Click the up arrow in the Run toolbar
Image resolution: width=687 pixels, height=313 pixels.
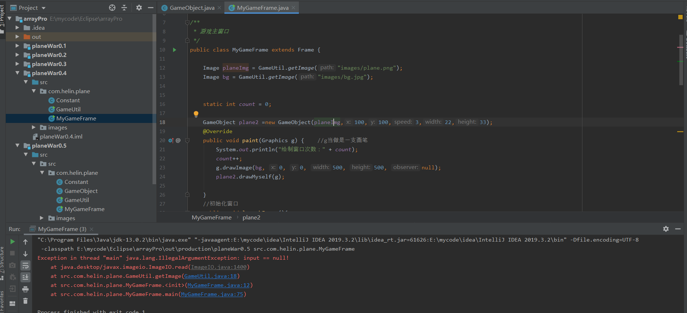[25, 242]
